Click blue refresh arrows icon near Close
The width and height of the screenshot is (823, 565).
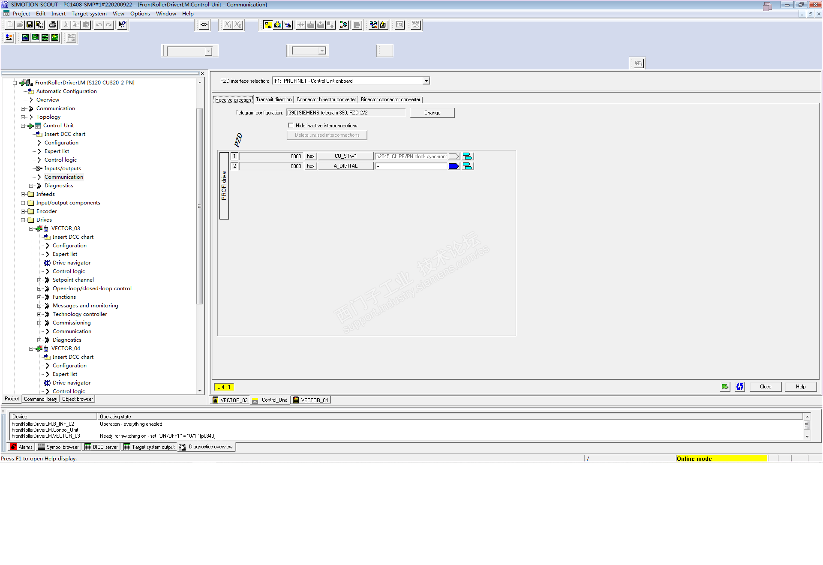coord(740,387)
